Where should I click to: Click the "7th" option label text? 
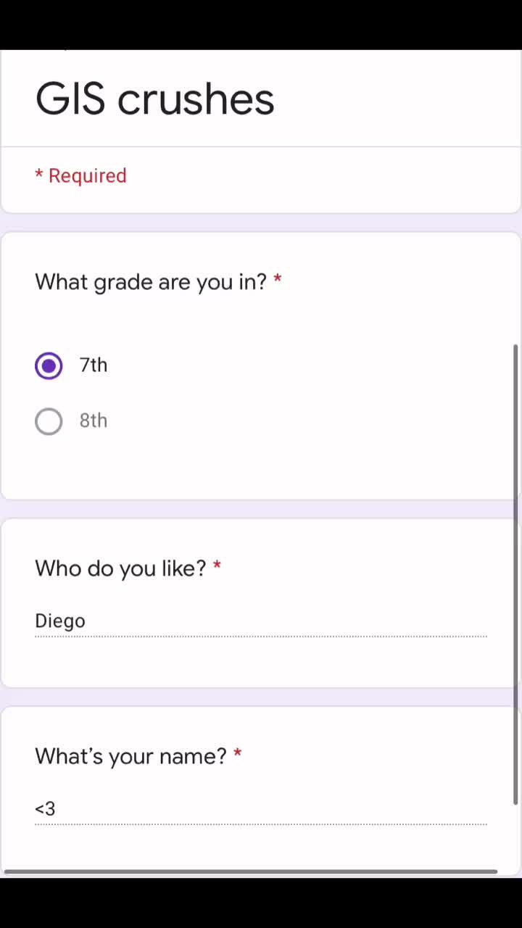[x=94, y=365]
